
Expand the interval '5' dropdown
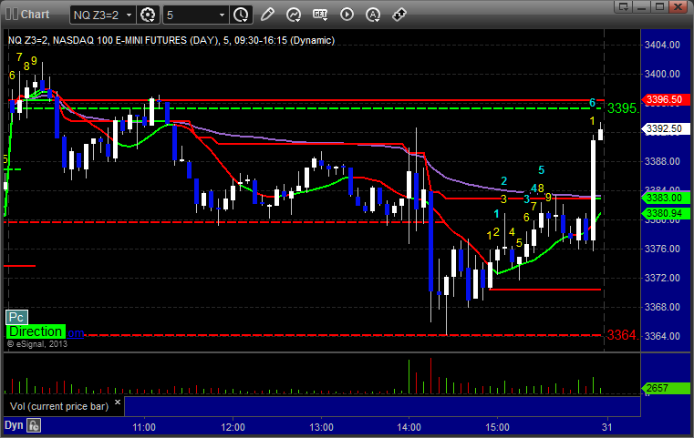point(222,15)
